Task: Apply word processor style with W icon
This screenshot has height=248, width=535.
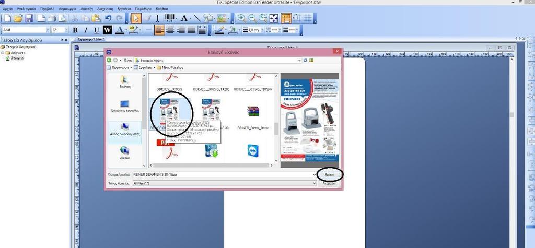Action: [107, 30]
